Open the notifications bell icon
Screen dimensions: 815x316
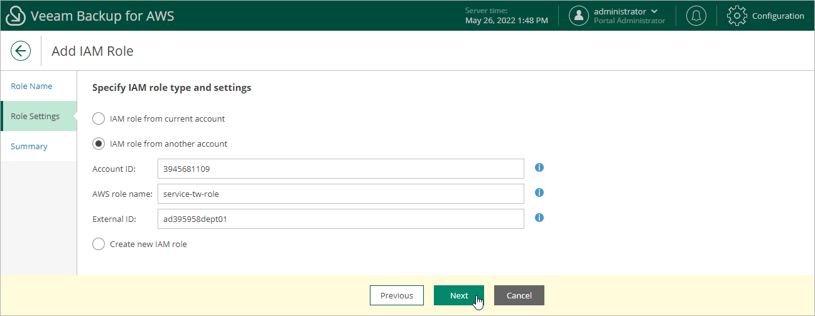696,16
